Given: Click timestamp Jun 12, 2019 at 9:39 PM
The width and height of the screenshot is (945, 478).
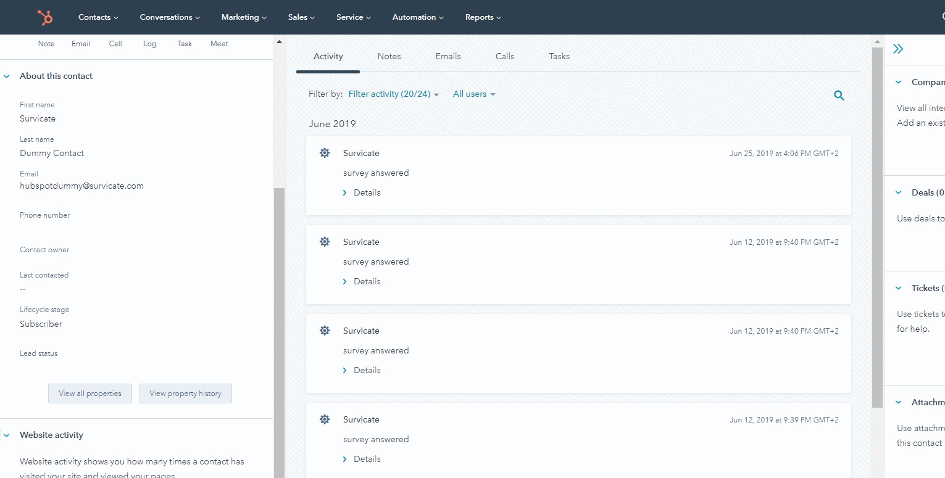Looking at the screenshot, I should tap(784, 420).
